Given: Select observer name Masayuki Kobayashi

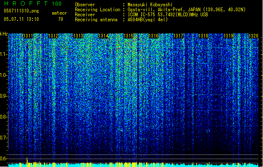Looking at the screenshot, I should pyautogui.click(x=150, y=5).
